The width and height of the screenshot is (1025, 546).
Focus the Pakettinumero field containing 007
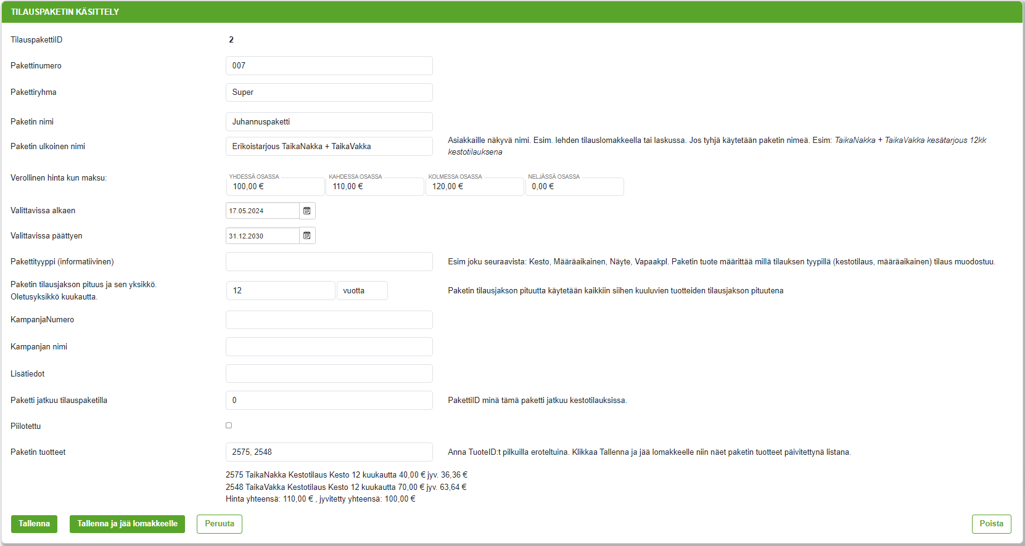[x=329, y=65]
